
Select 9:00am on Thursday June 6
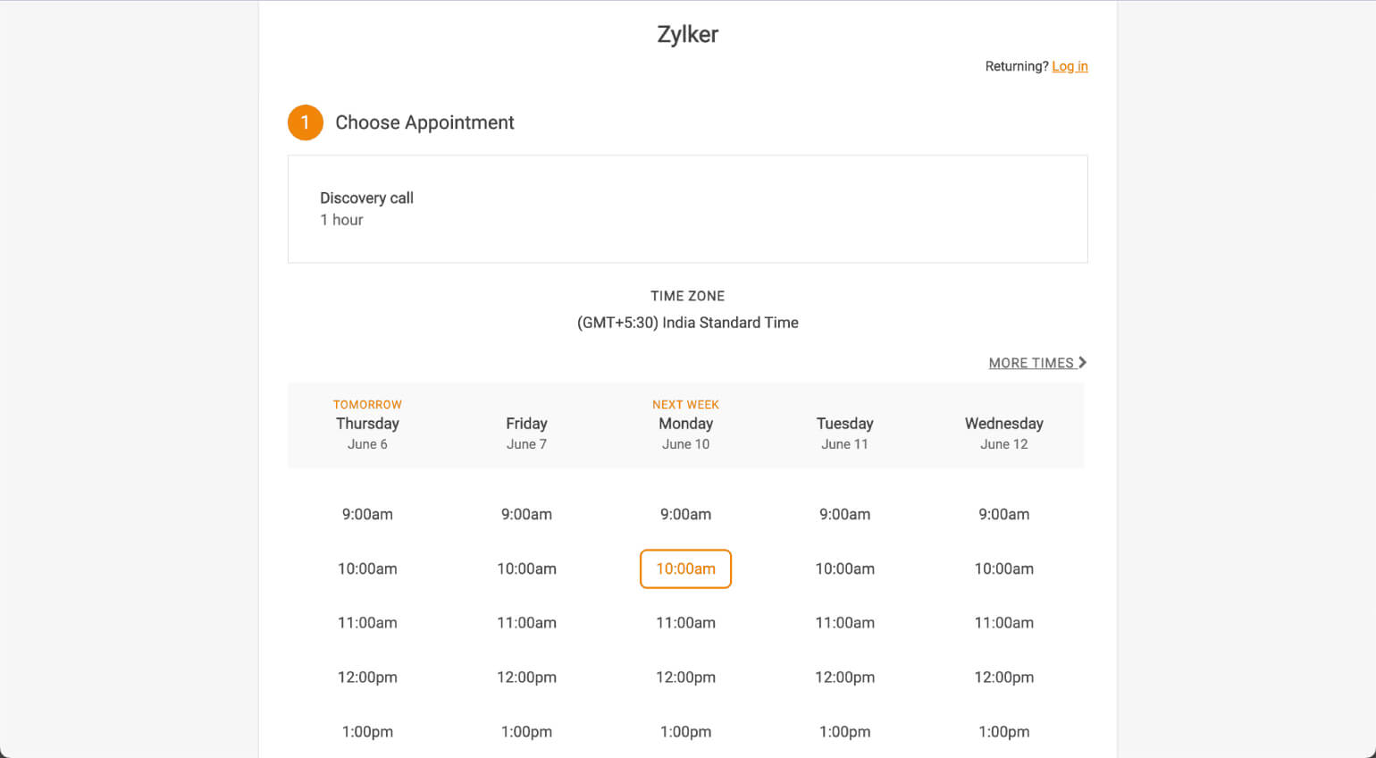coord(367,514)
